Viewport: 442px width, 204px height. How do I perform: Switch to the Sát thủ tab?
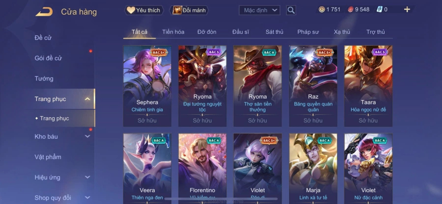[x=274, y=32]
